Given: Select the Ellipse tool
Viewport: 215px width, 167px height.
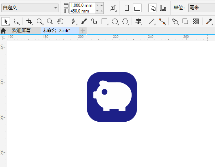Looking at the screenshot, I should click(115, 22).
